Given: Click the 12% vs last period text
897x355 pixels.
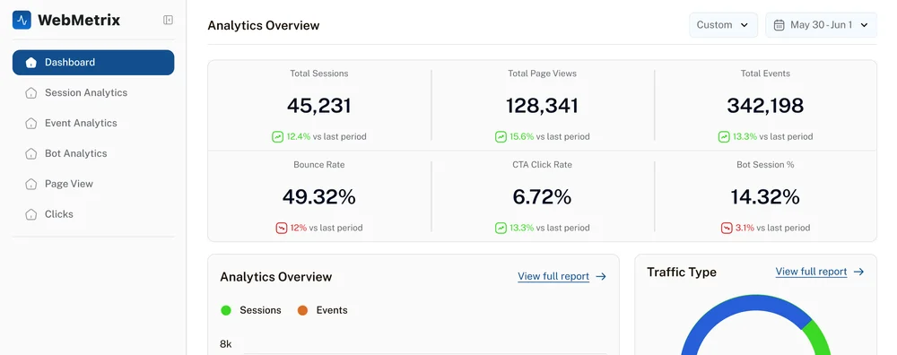Looking at the screenshot, I should [x=327, y=228].
